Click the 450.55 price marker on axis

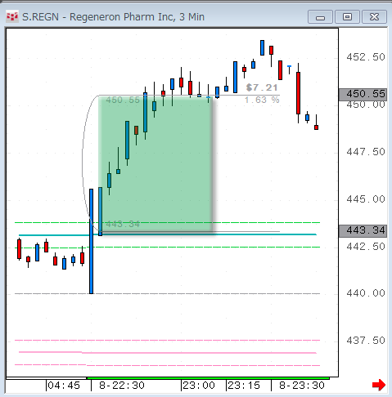(x=363, y=95)
